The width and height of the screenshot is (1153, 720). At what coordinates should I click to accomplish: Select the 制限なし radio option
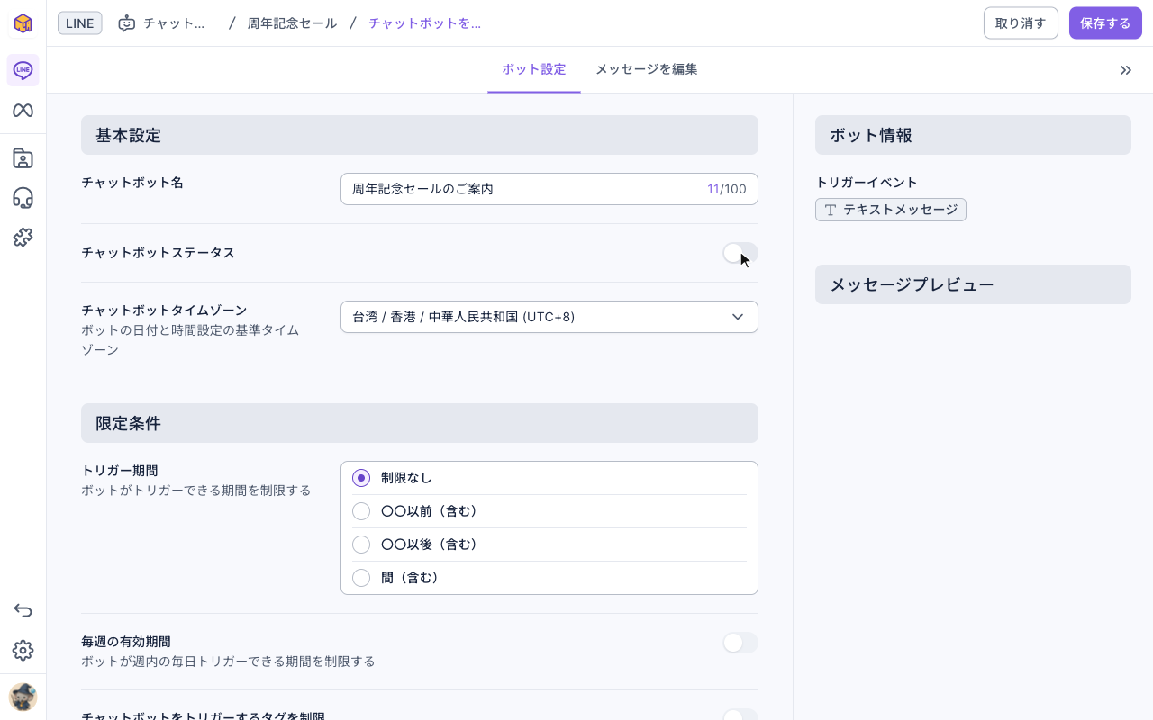coord(361,478)
